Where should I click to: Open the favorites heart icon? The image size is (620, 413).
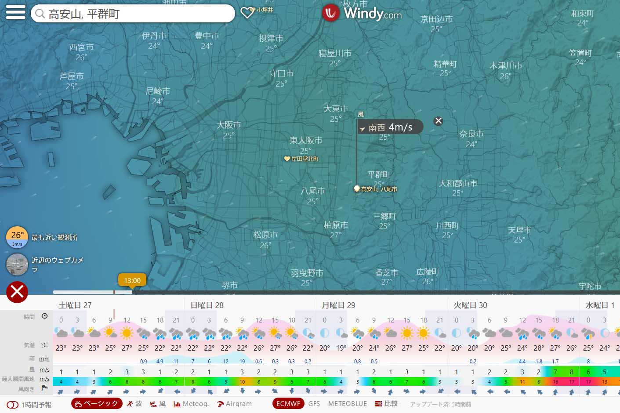click(247, 13)
